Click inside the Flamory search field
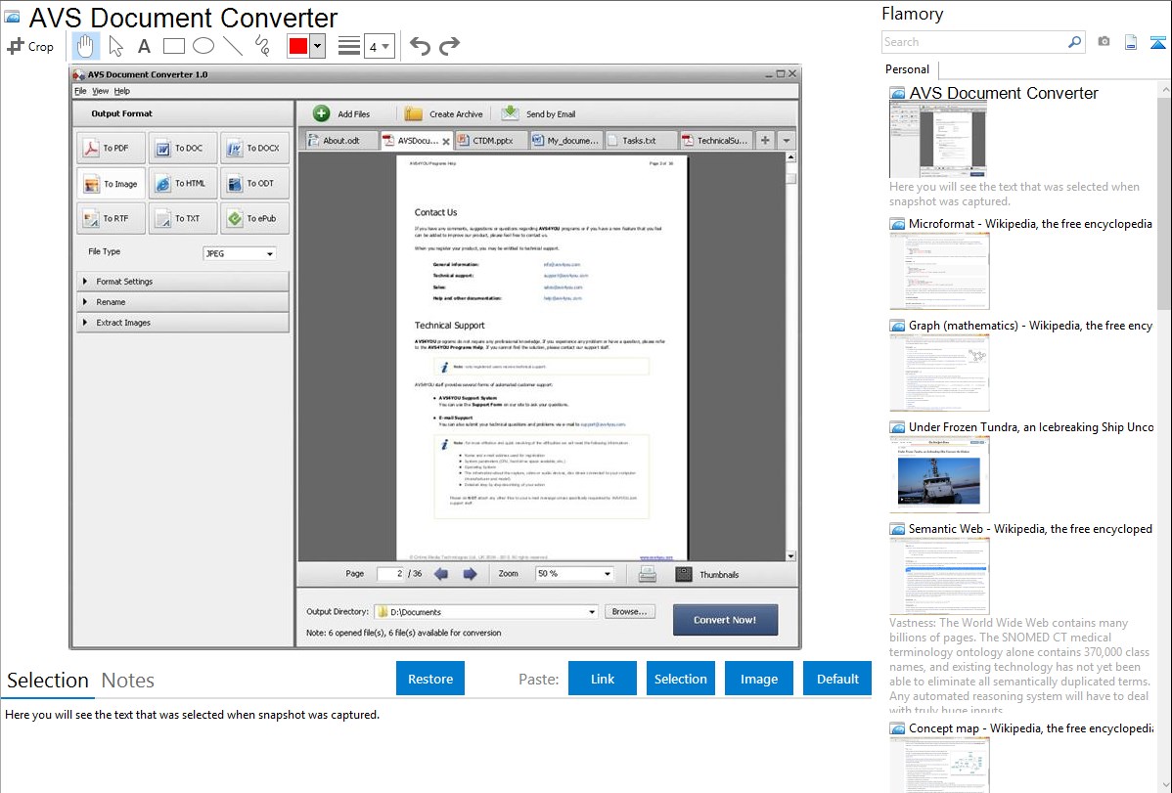Screen dimensions: 1172x793 coord(974,42)
